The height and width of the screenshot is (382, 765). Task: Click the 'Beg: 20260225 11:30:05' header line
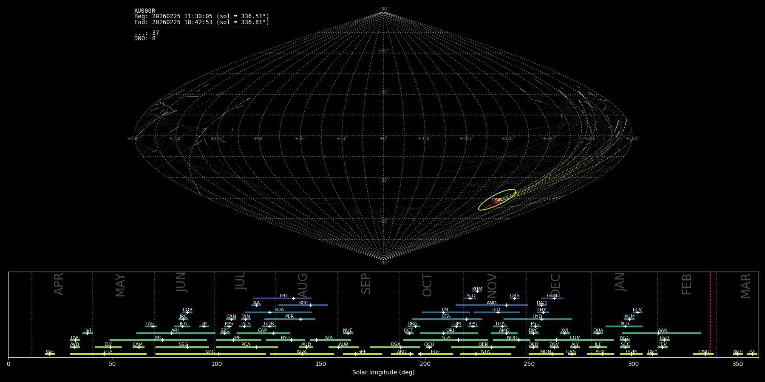point(202,17)
